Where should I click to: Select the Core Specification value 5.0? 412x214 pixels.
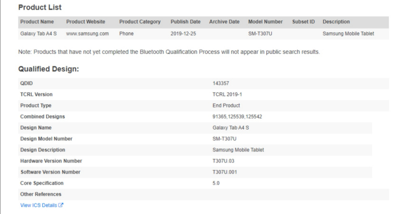tap(216, 183)
